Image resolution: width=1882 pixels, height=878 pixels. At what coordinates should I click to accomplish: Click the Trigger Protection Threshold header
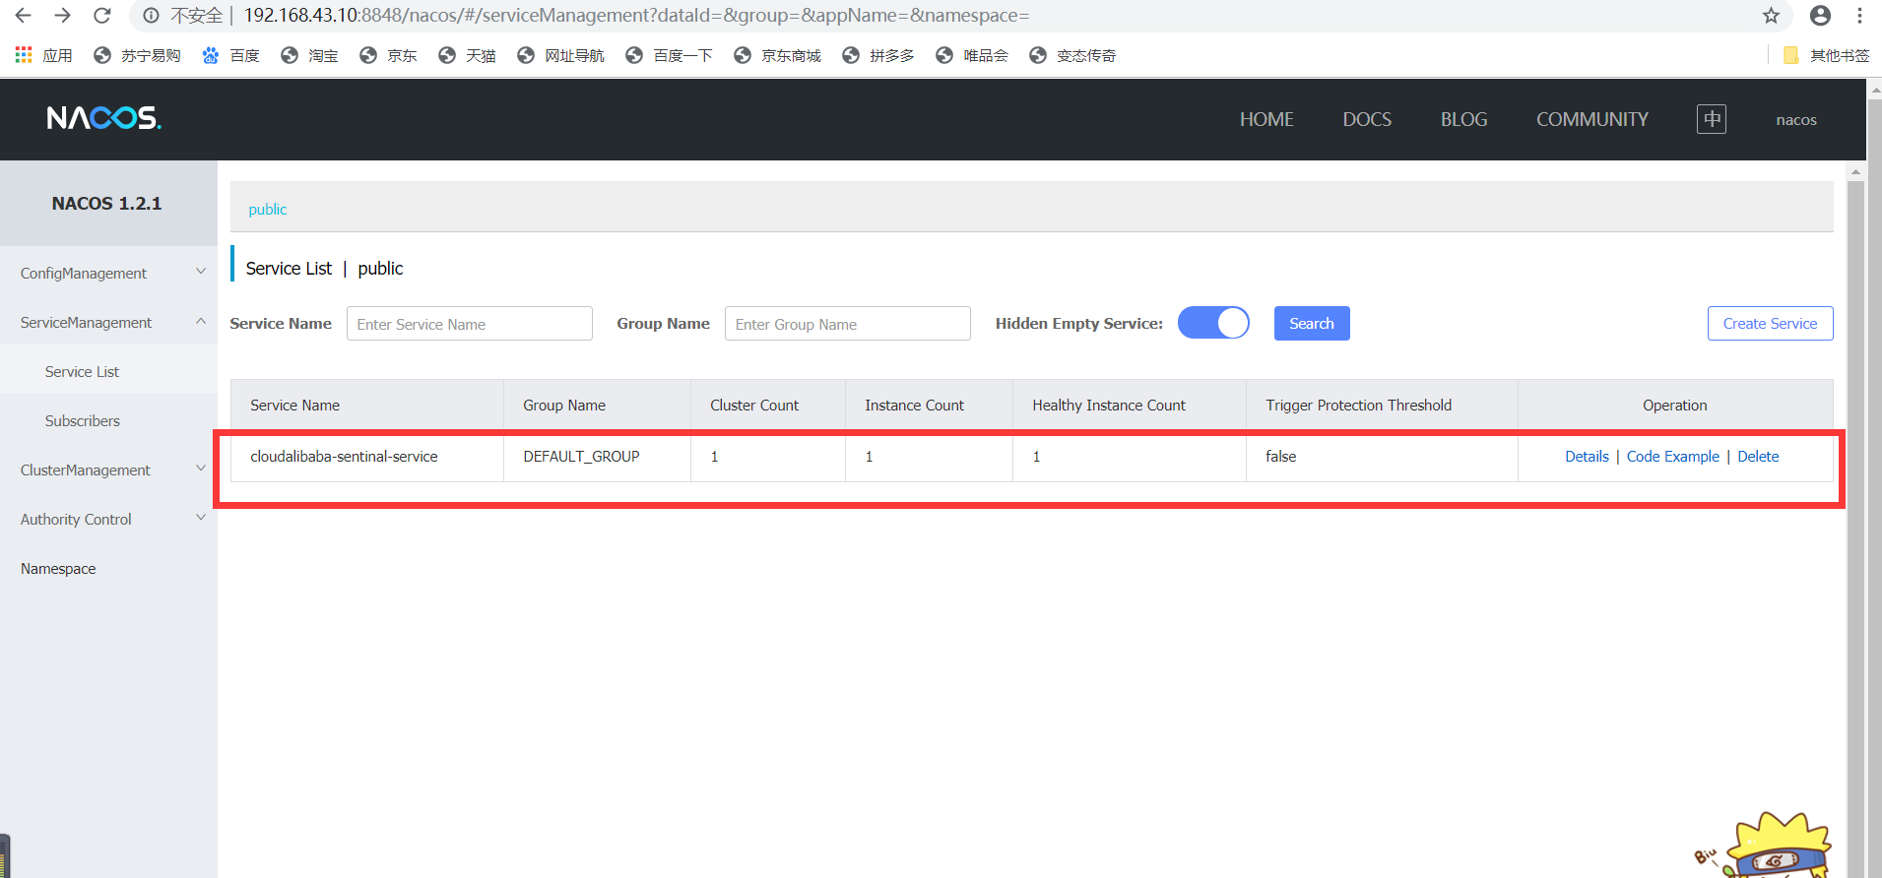[1358, 405]
